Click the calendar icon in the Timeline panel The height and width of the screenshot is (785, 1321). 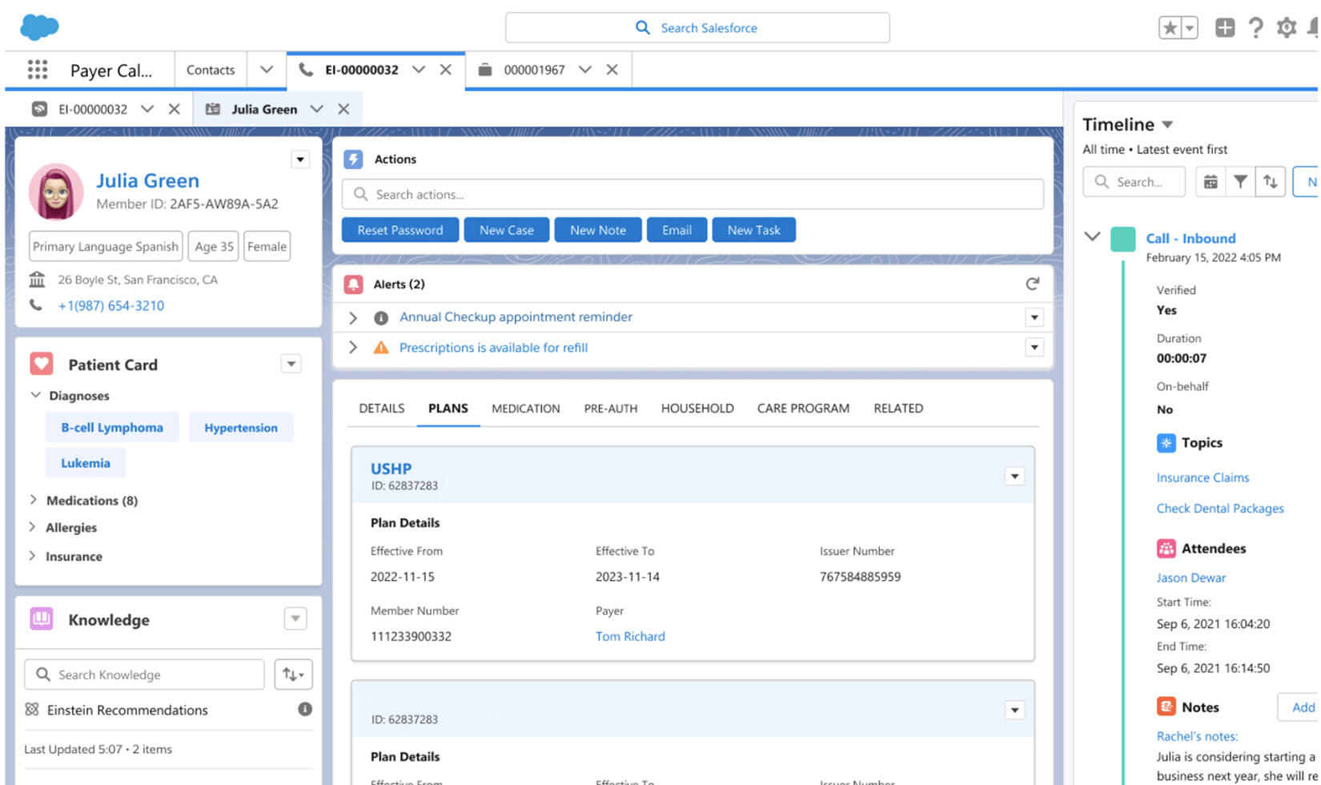point(1210,182)
